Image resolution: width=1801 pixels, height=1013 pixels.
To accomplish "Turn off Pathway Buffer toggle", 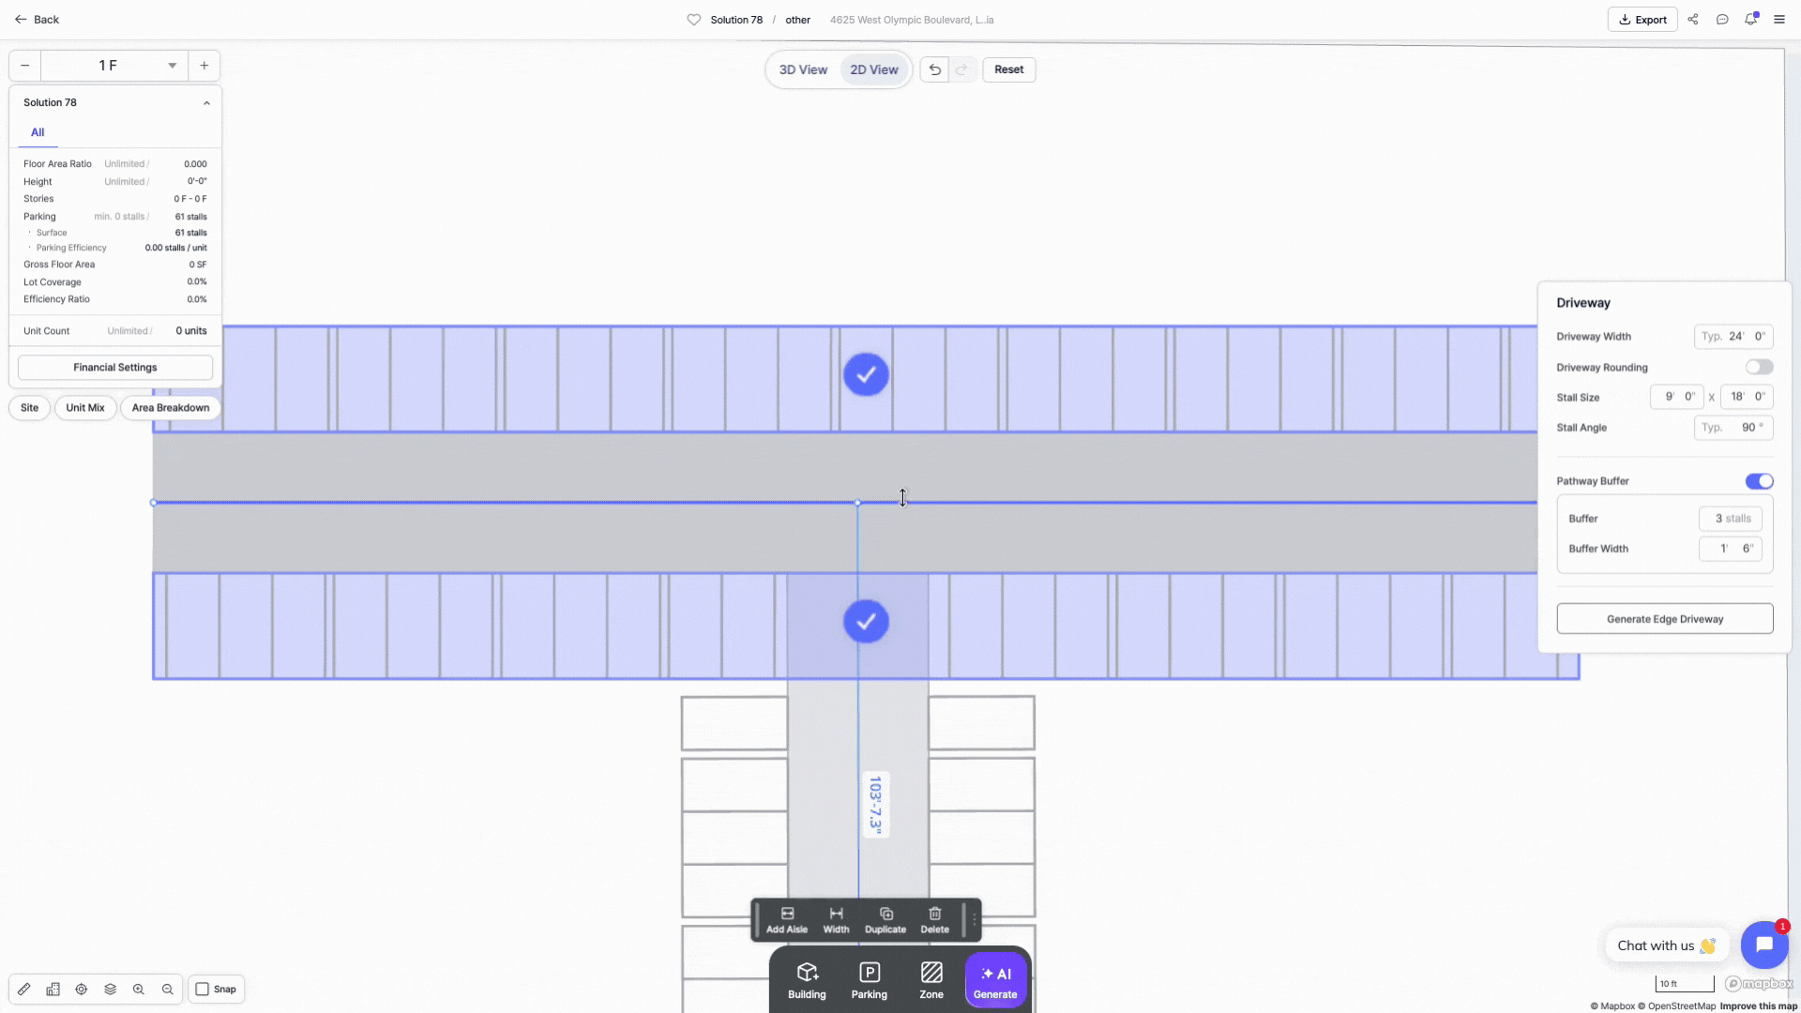I will (1759, 481).
